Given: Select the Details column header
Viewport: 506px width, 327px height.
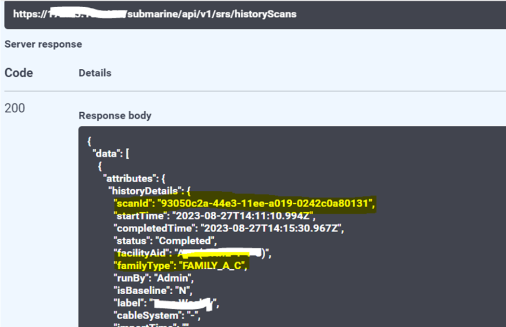Looking at the screenshot, I should coord(94,73).
